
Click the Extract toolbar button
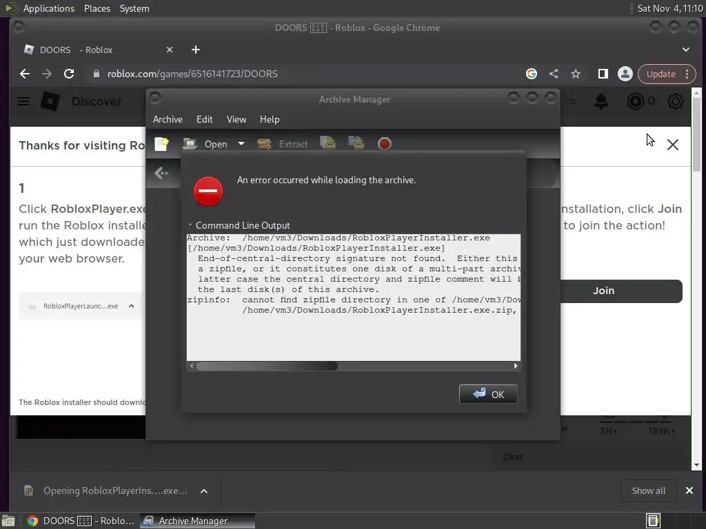coord(283,144)
